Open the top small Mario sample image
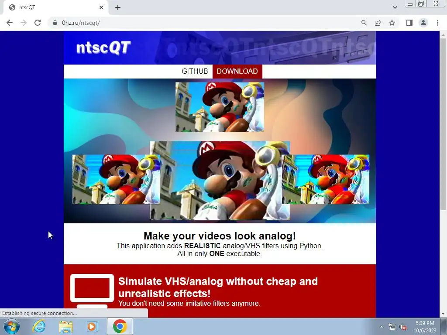The image size is (447, 335). (220, 107)
